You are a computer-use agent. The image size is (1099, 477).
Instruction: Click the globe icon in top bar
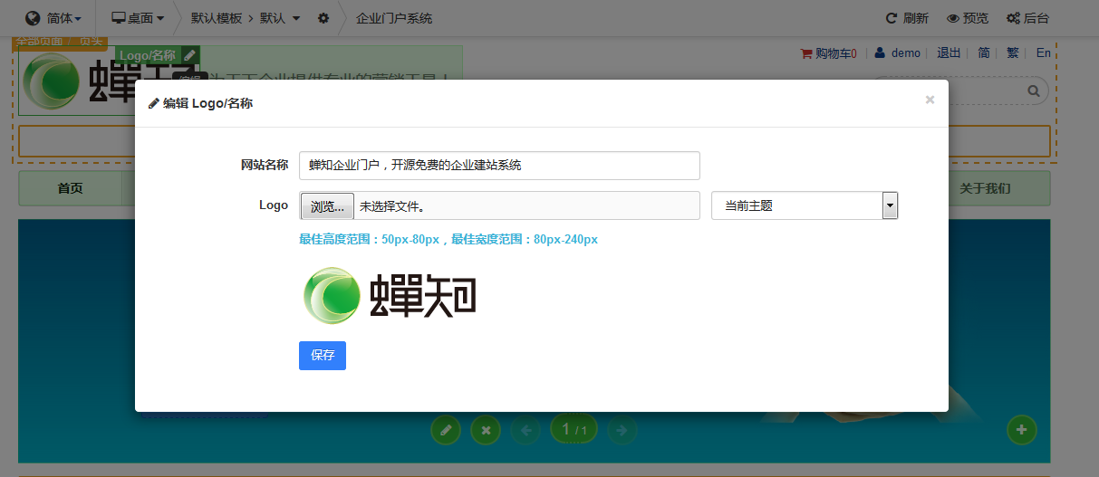[x=33, y=18]
